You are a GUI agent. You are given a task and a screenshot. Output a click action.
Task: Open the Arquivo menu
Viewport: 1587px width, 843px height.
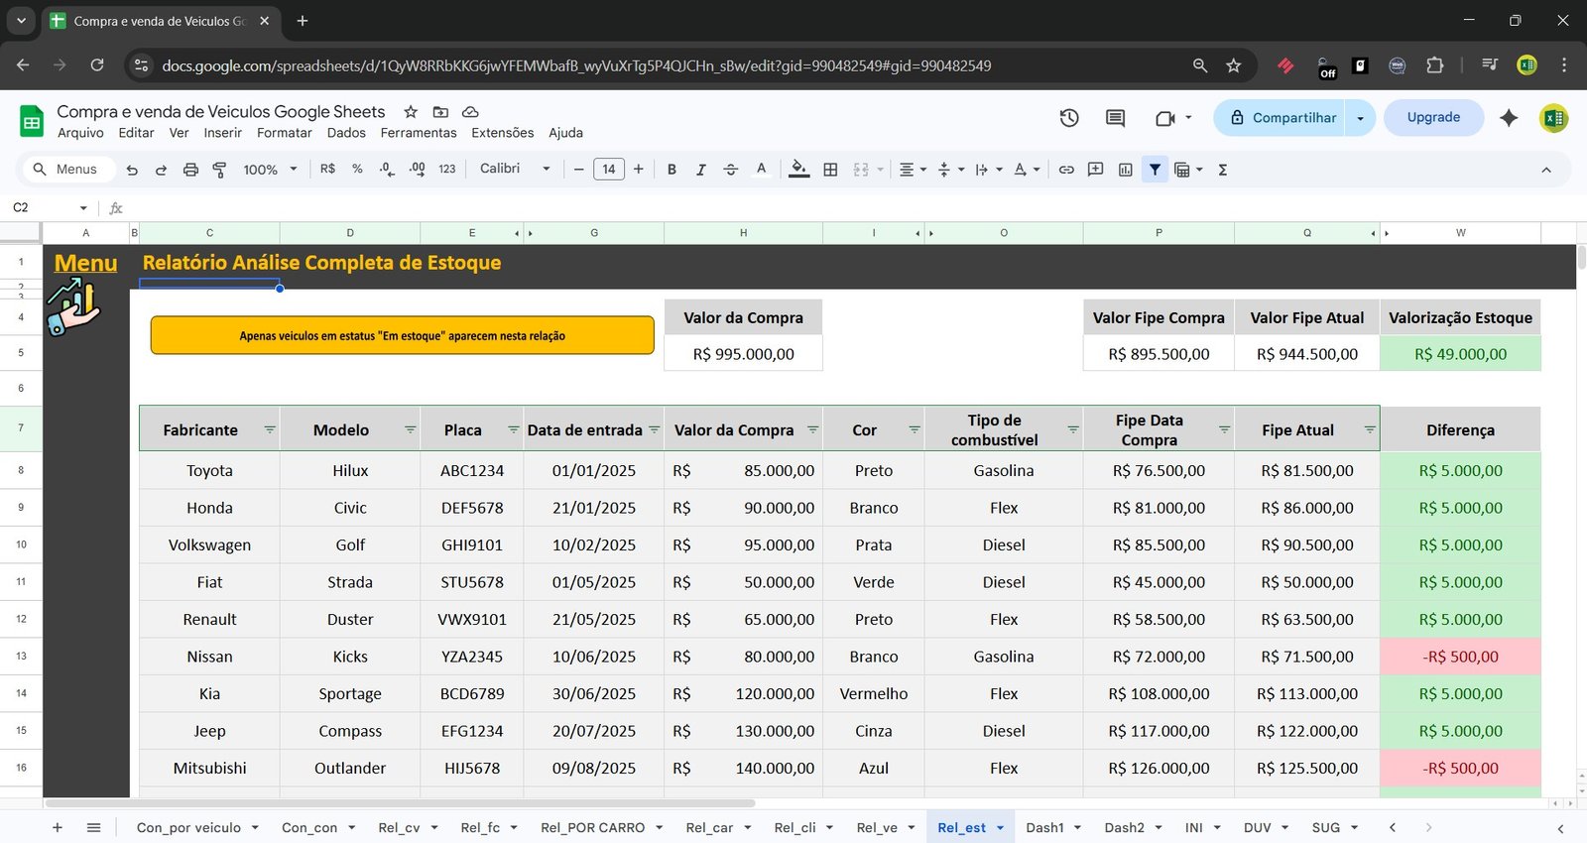point(80,133)
